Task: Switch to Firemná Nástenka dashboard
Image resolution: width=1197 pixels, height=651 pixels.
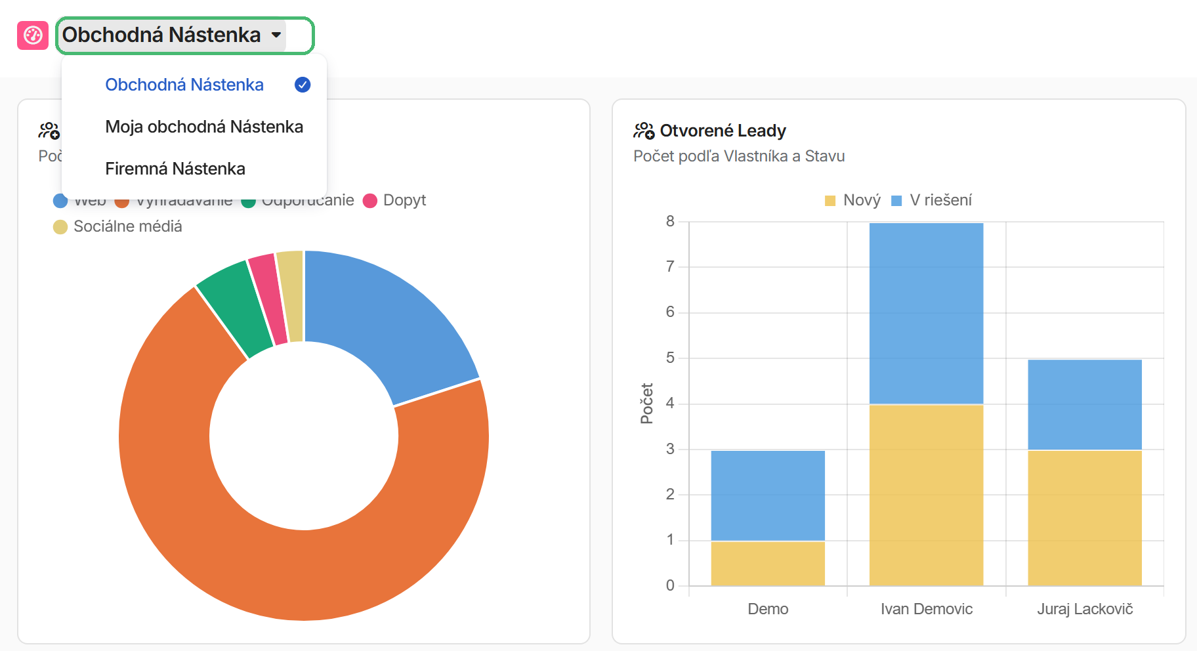Action: (175, 169)
